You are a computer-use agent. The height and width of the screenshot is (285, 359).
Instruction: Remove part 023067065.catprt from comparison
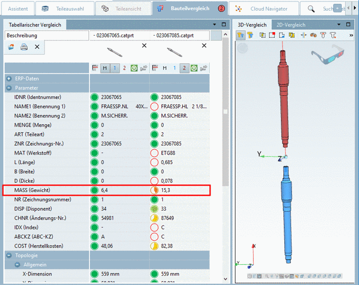[144, 46]
